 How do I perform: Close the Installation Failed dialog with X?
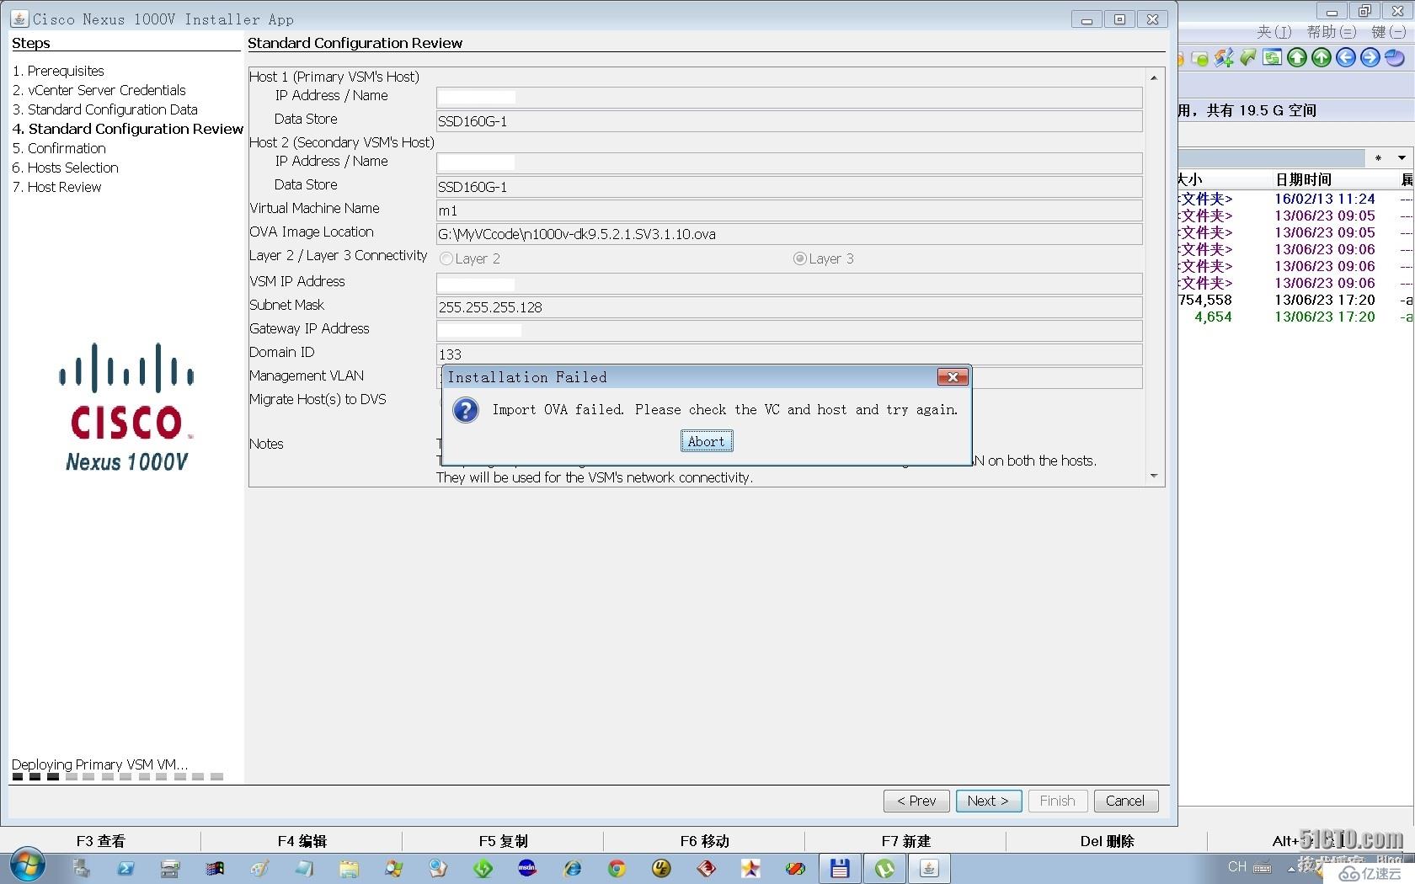[x=953, y=377]
